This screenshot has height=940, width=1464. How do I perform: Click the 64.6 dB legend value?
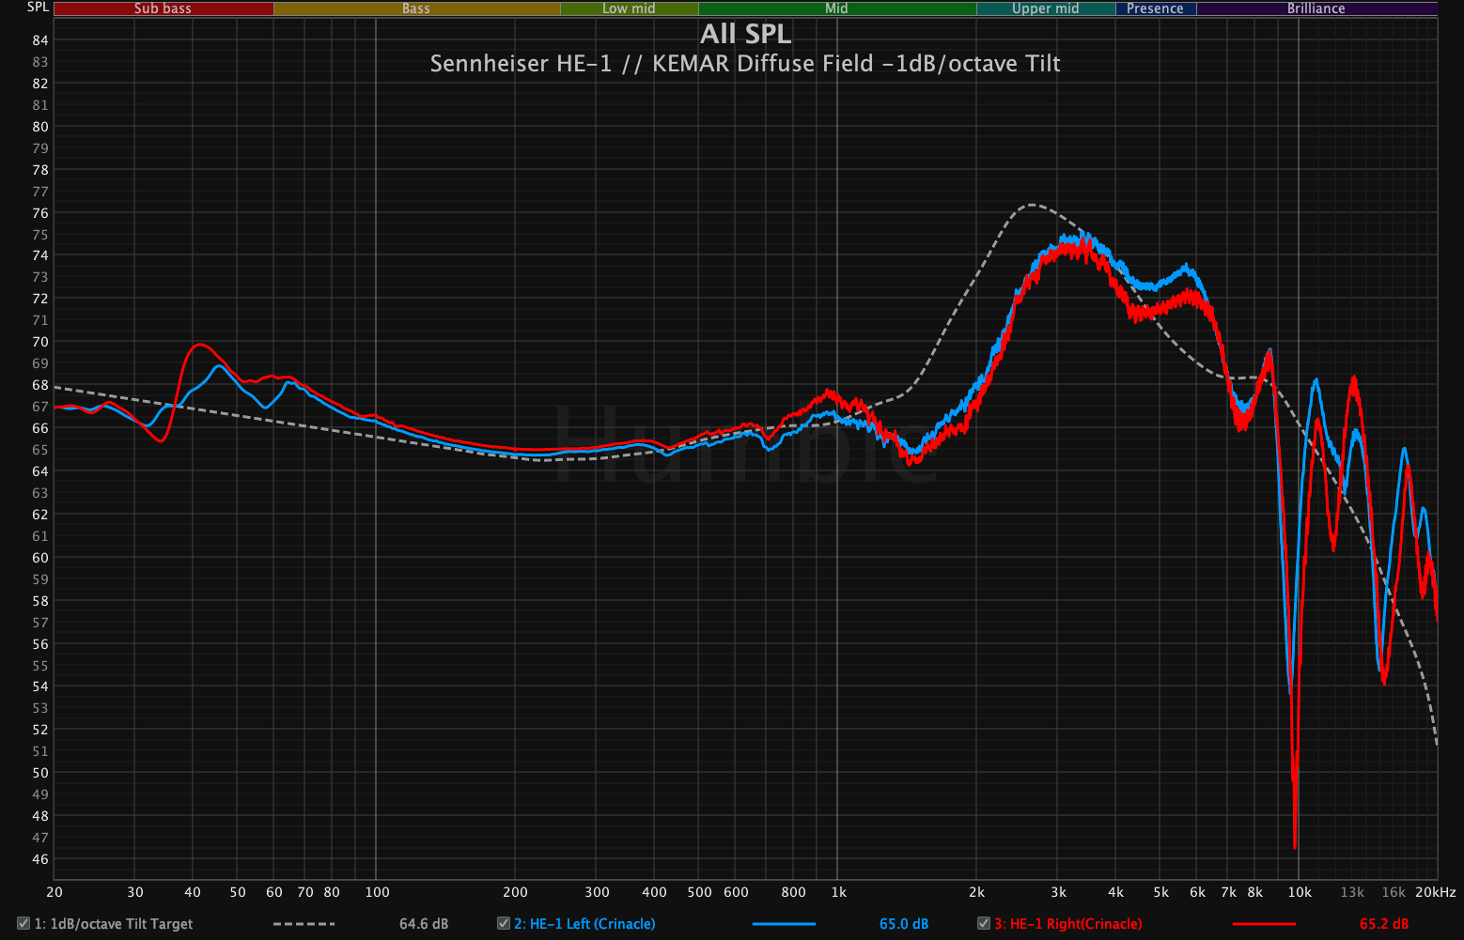424,924
